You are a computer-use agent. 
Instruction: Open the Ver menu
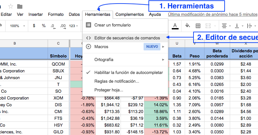(x=20, y=15)
